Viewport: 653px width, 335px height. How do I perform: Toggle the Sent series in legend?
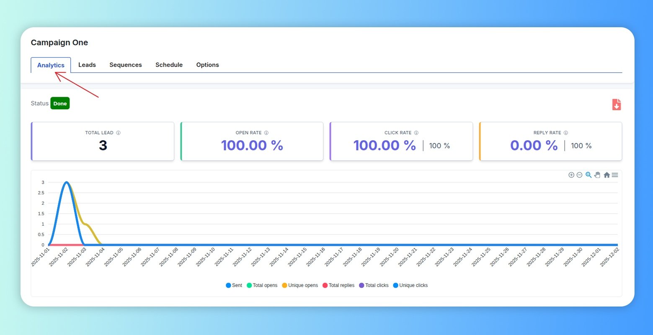click(234, 285)
